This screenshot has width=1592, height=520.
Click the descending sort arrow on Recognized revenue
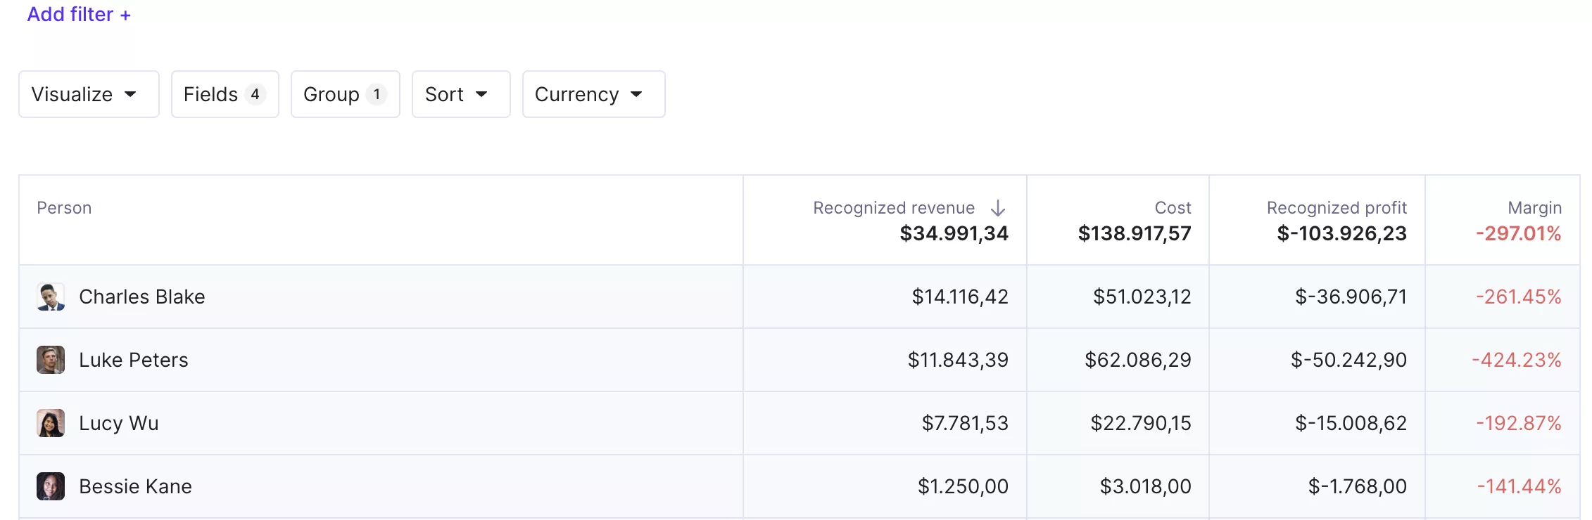pos(998,208)
